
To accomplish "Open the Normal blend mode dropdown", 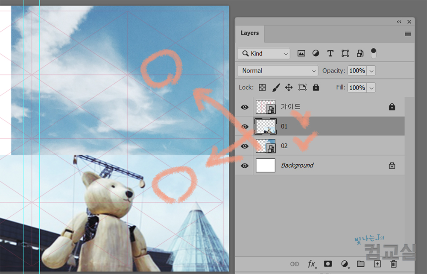I will click(278, 71).
